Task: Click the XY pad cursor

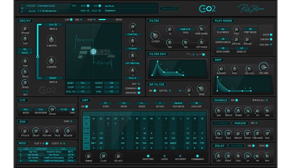Action: [93, 52]
